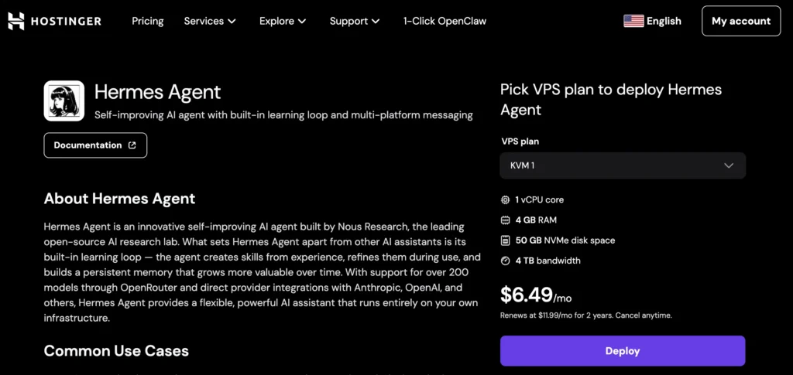
Task: Click the vCPU core chip icon
Action: [506, 199]
